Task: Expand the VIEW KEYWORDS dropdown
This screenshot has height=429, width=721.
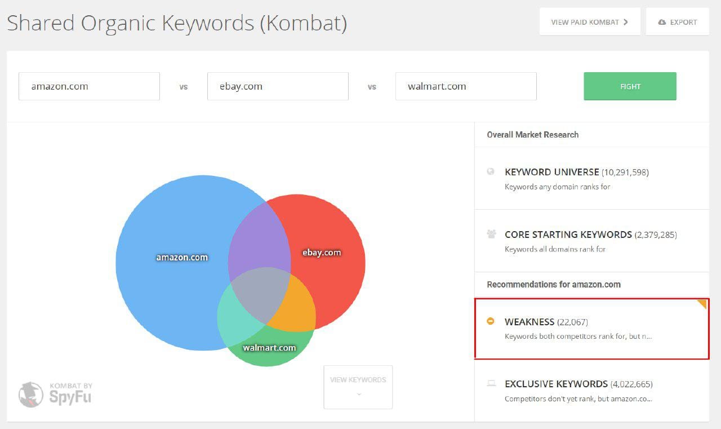Action: tap(358, 387)
